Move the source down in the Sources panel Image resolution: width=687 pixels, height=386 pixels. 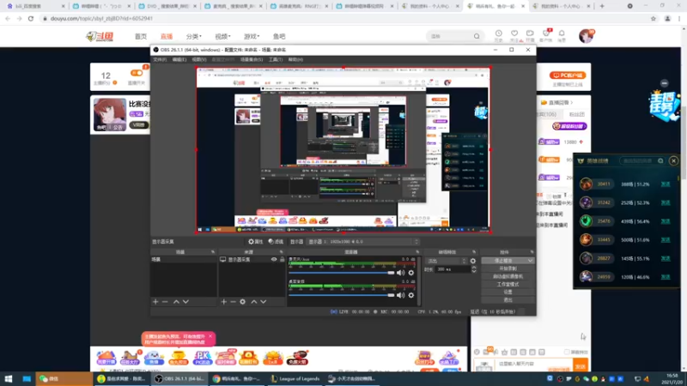tap(264, 302)
